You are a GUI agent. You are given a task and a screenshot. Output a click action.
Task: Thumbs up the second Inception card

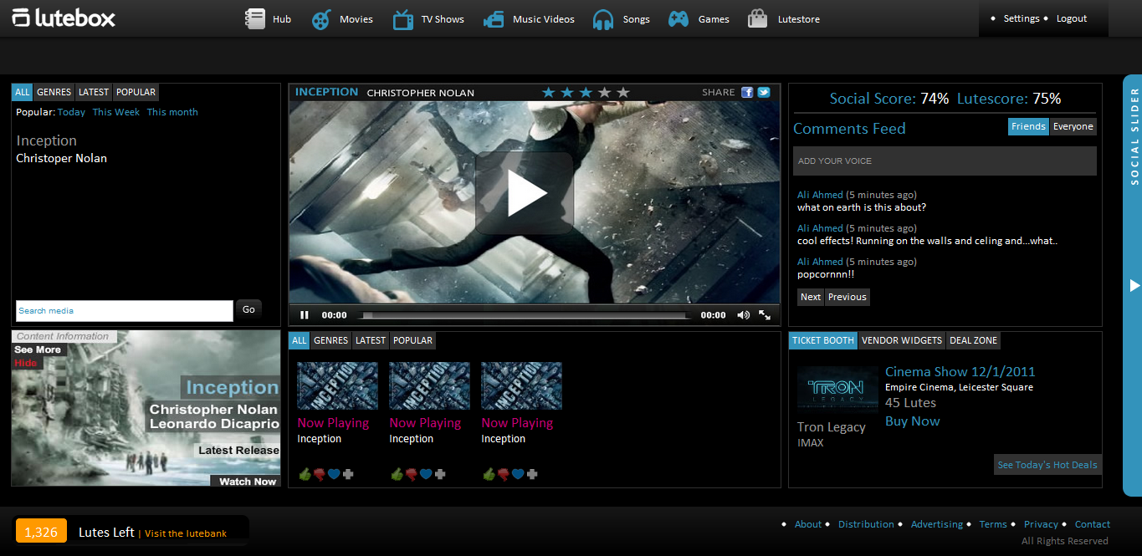click(x=397, y=474)
